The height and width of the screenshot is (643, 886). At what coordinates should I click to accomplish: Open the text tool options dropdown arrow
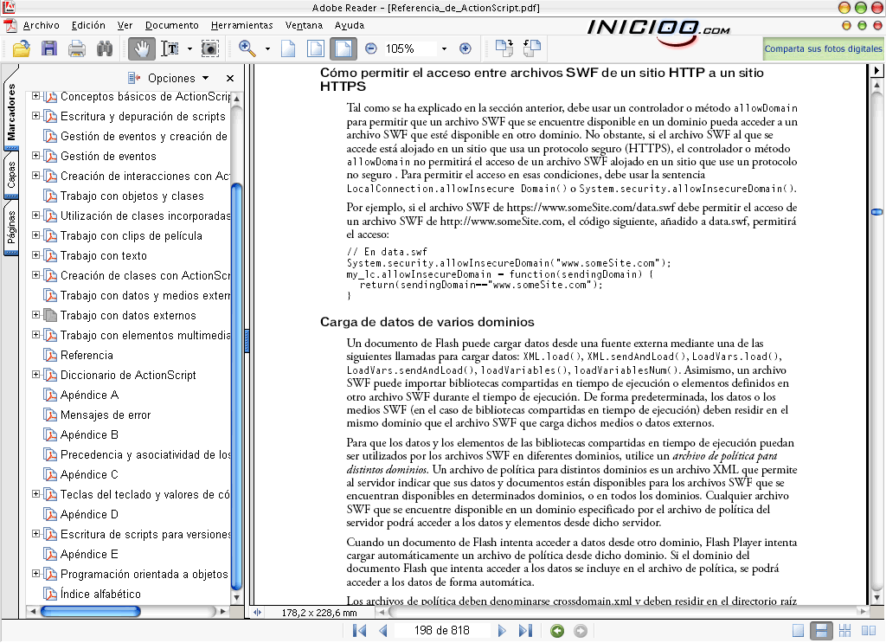tap(189, 49)
